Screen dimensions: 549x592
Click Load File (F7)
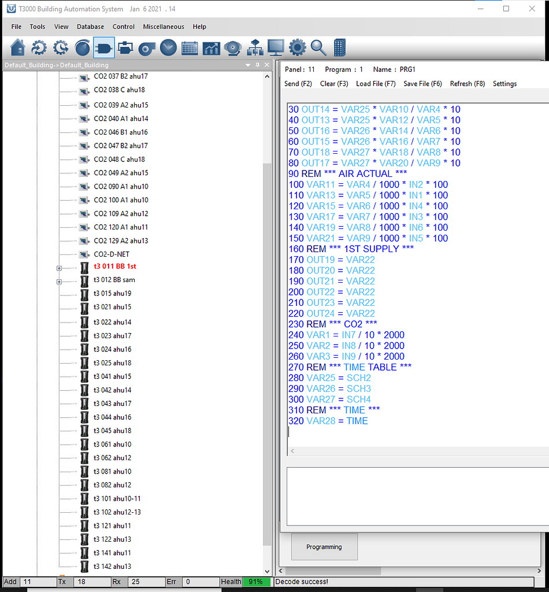[x=376, y=84]
